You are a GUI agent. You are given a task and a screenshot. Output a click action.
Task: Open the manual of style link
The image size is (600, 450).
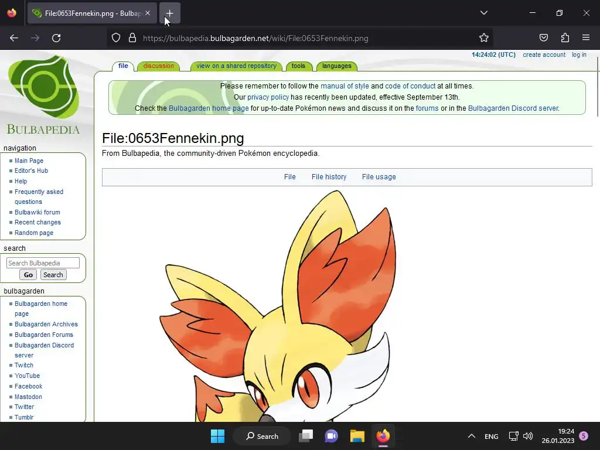[345, 86]
